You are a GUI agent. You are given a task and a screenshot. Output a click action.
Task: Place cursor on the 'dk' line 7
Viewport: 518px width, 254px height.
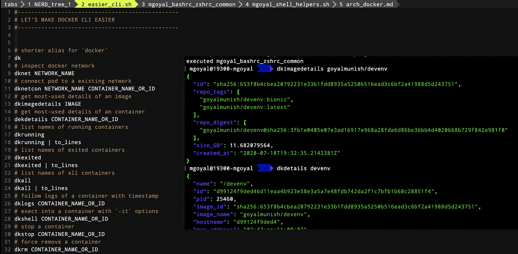pyautogui.click(x=18, y=58)
